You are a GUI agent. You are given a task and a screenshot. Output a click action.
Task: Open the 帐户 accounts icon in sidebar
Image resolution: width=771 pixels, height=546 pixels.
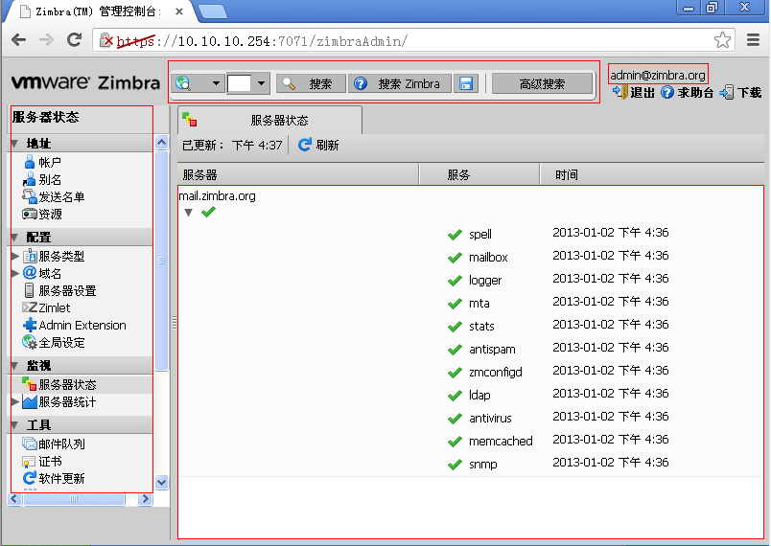30,162
